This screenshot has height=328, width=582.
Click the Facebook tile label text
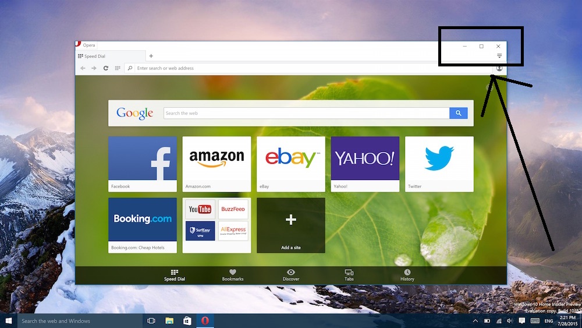tap(120, 186)
